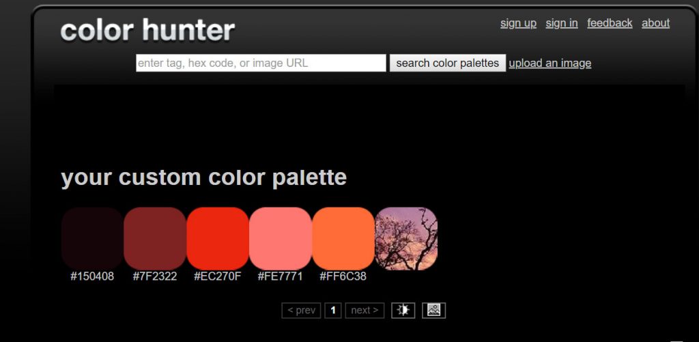Viewport: 699px width, 342px height.
Task: Select the dark #150408 color swatch
Action: 92,238
